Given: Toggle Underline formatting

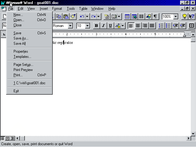Looking at the screenshot, I should (110, 26).
